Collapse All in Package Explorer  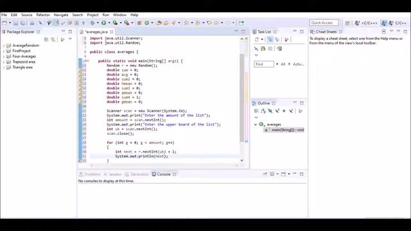(46, 39)
